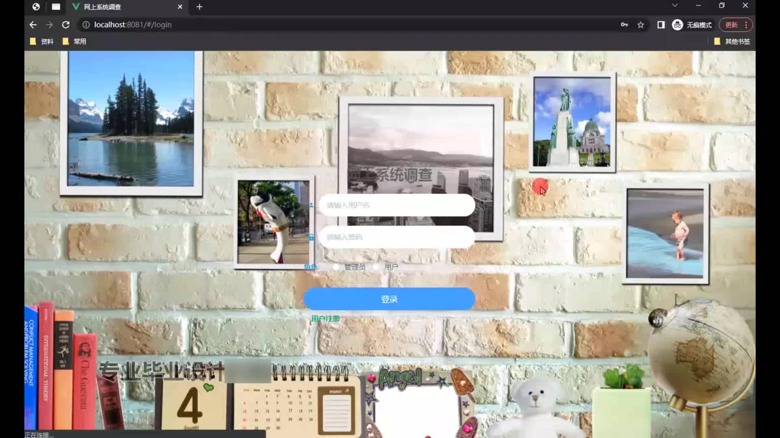Click the site information icon

click(x=86, y=25)
